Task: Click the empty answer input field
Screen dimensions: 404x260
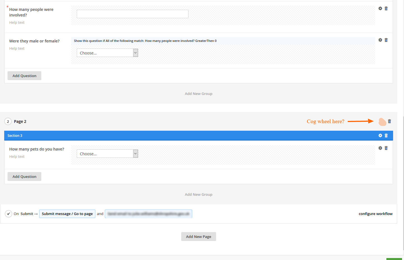Action: [x=132, y=14]
